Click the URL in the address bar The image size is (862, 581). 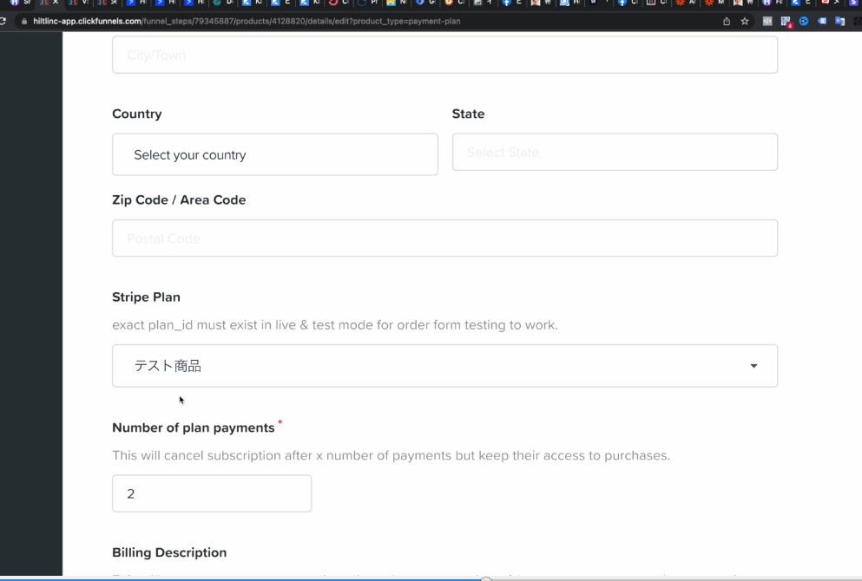(247, 22)
